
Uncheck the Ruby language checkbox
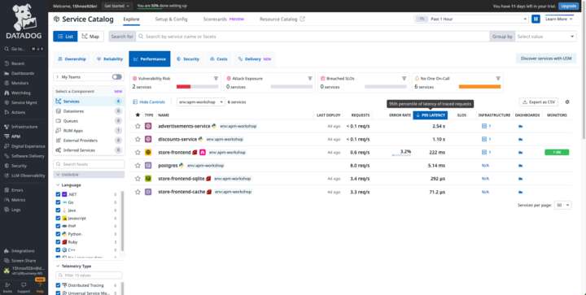(x=58, y=242)
